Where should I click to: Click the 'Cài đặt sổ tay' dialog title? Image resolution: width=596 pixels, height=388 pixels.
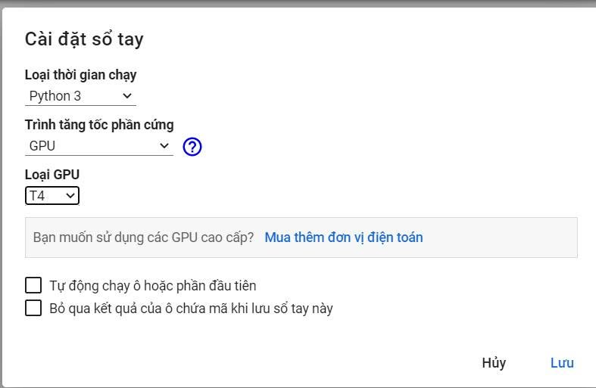tap(84, 39)
